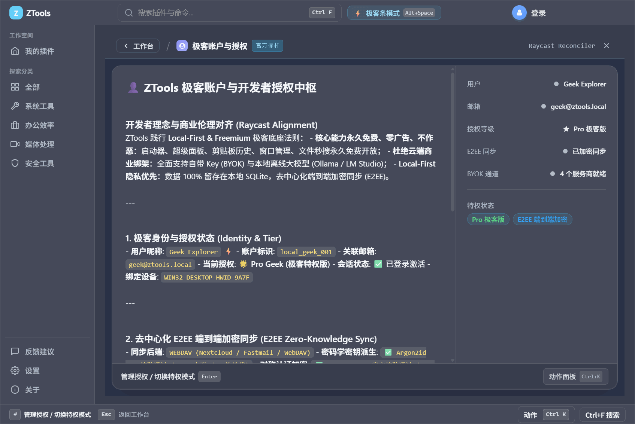Click the 4 个服务商就绪 value
Screen dimensions: 635x424
tap(583, 174)
